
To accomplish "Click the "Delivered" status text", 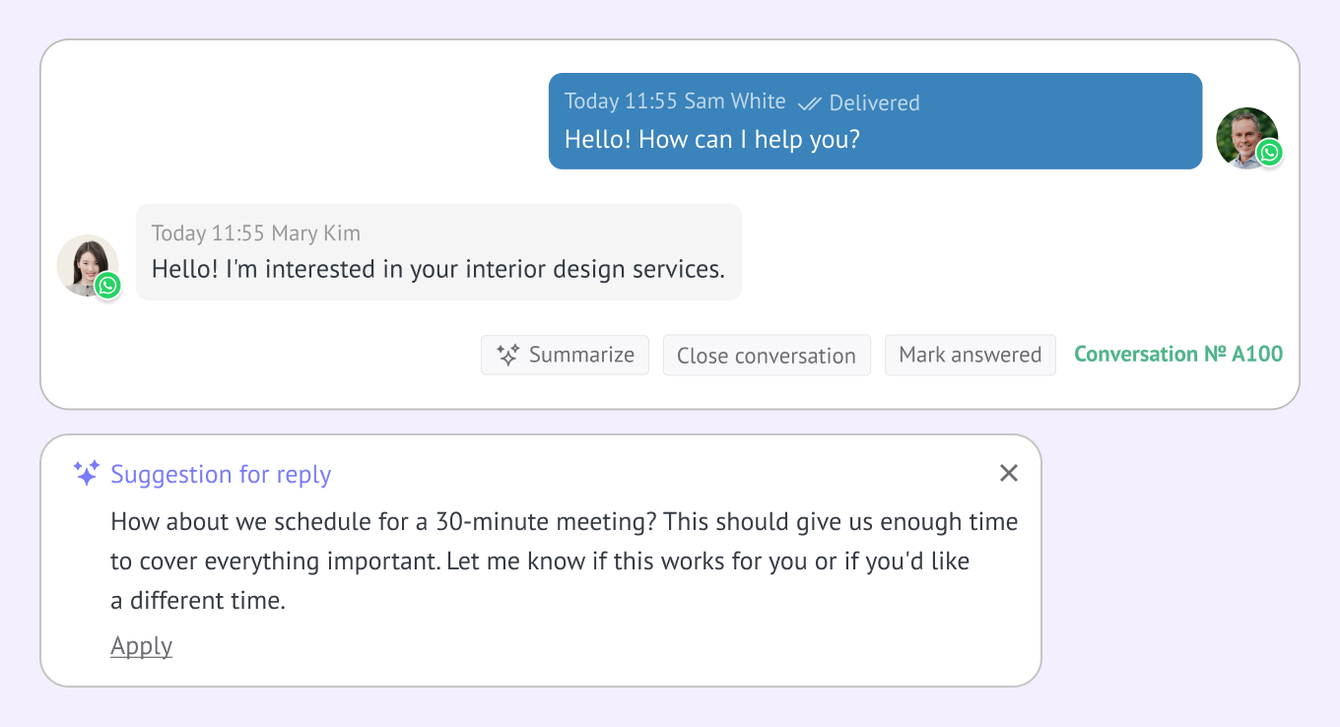I will click(x=875, y=102).
